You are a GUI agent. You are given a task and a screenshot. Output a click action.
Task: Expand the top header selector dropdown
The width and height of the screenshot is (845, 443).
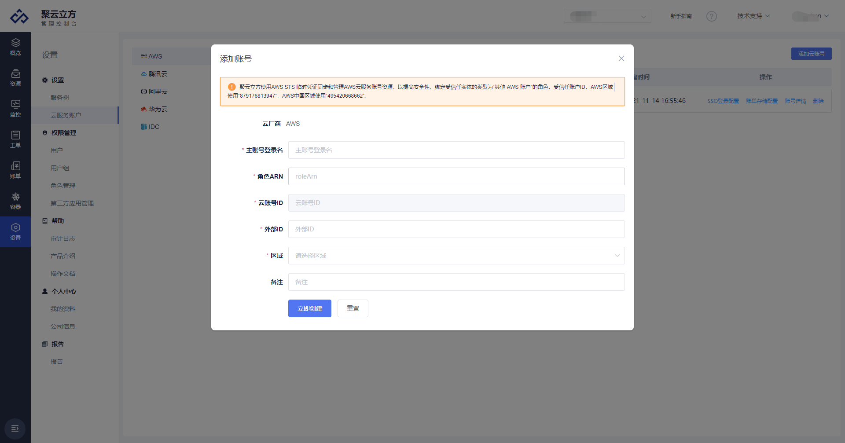pyautogui.click(x=607, y=16)
